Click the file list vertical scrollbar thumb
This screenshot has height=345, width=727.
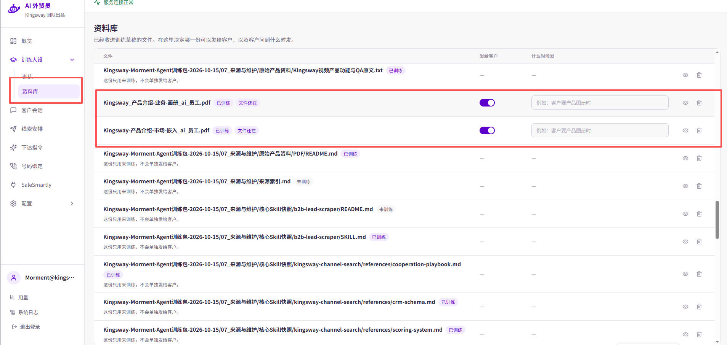(717, 220)
